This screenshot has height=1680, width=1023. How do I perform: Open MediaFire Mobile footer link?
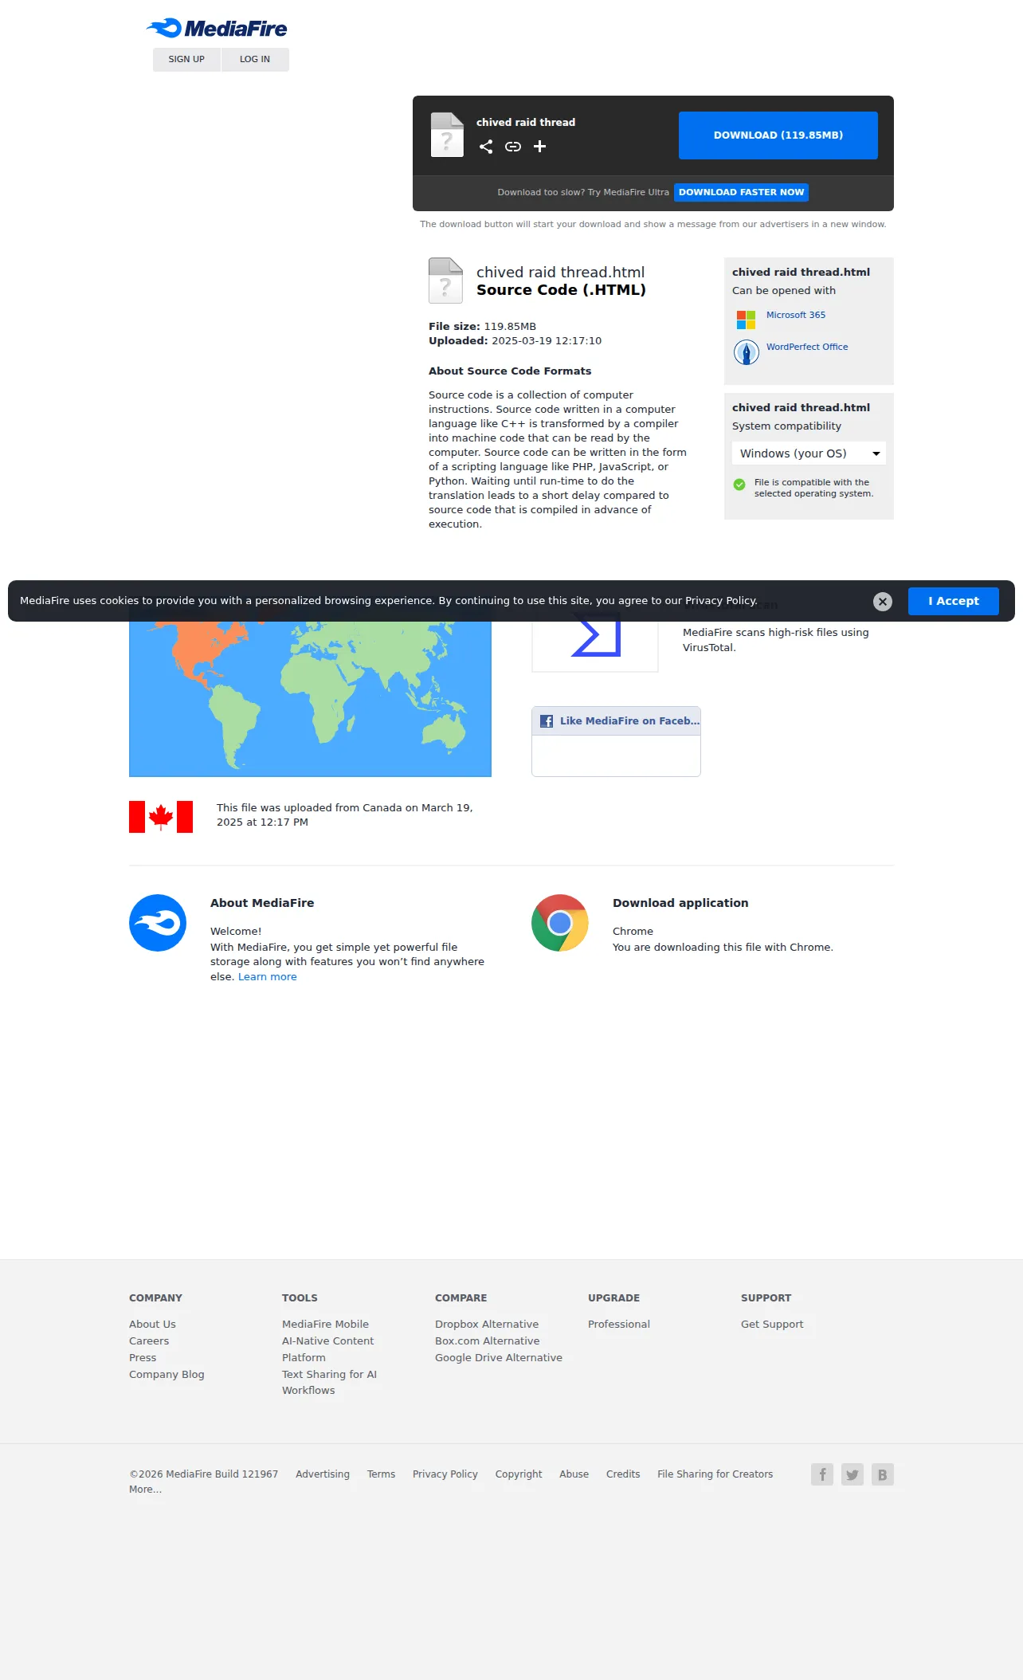point(325,1325)
